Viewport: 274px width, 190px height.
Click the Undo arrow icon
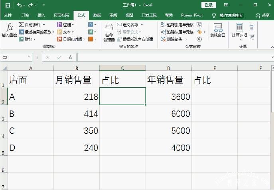(20, 5)
